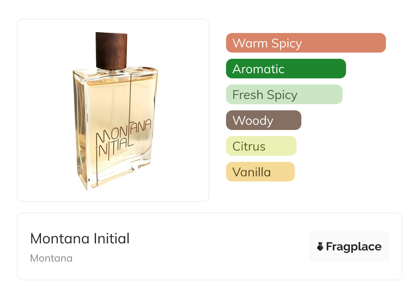Click the Montana Initial lettering on the bottle
Screen dimensions: 419x297
pyautogui.click(x=122, y=142)
